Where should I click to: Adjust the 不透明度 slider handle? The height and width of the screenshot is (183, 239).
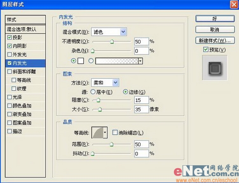112,42
